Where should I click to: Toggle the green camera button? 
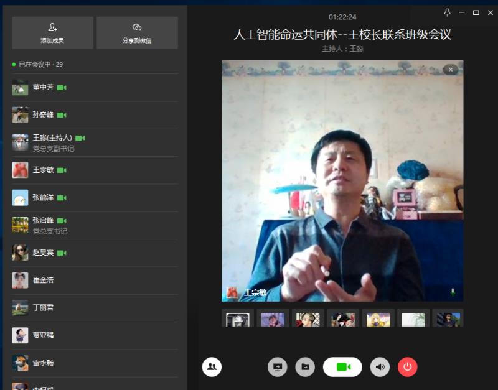tap(342, 367)
